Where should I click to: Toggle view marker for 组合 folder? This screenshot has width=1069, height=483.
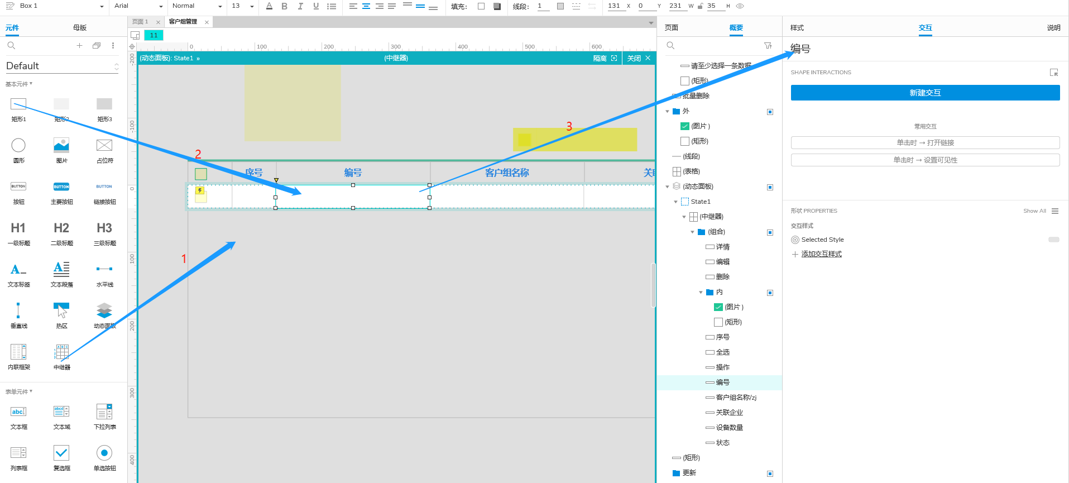[x=770, y=232]
